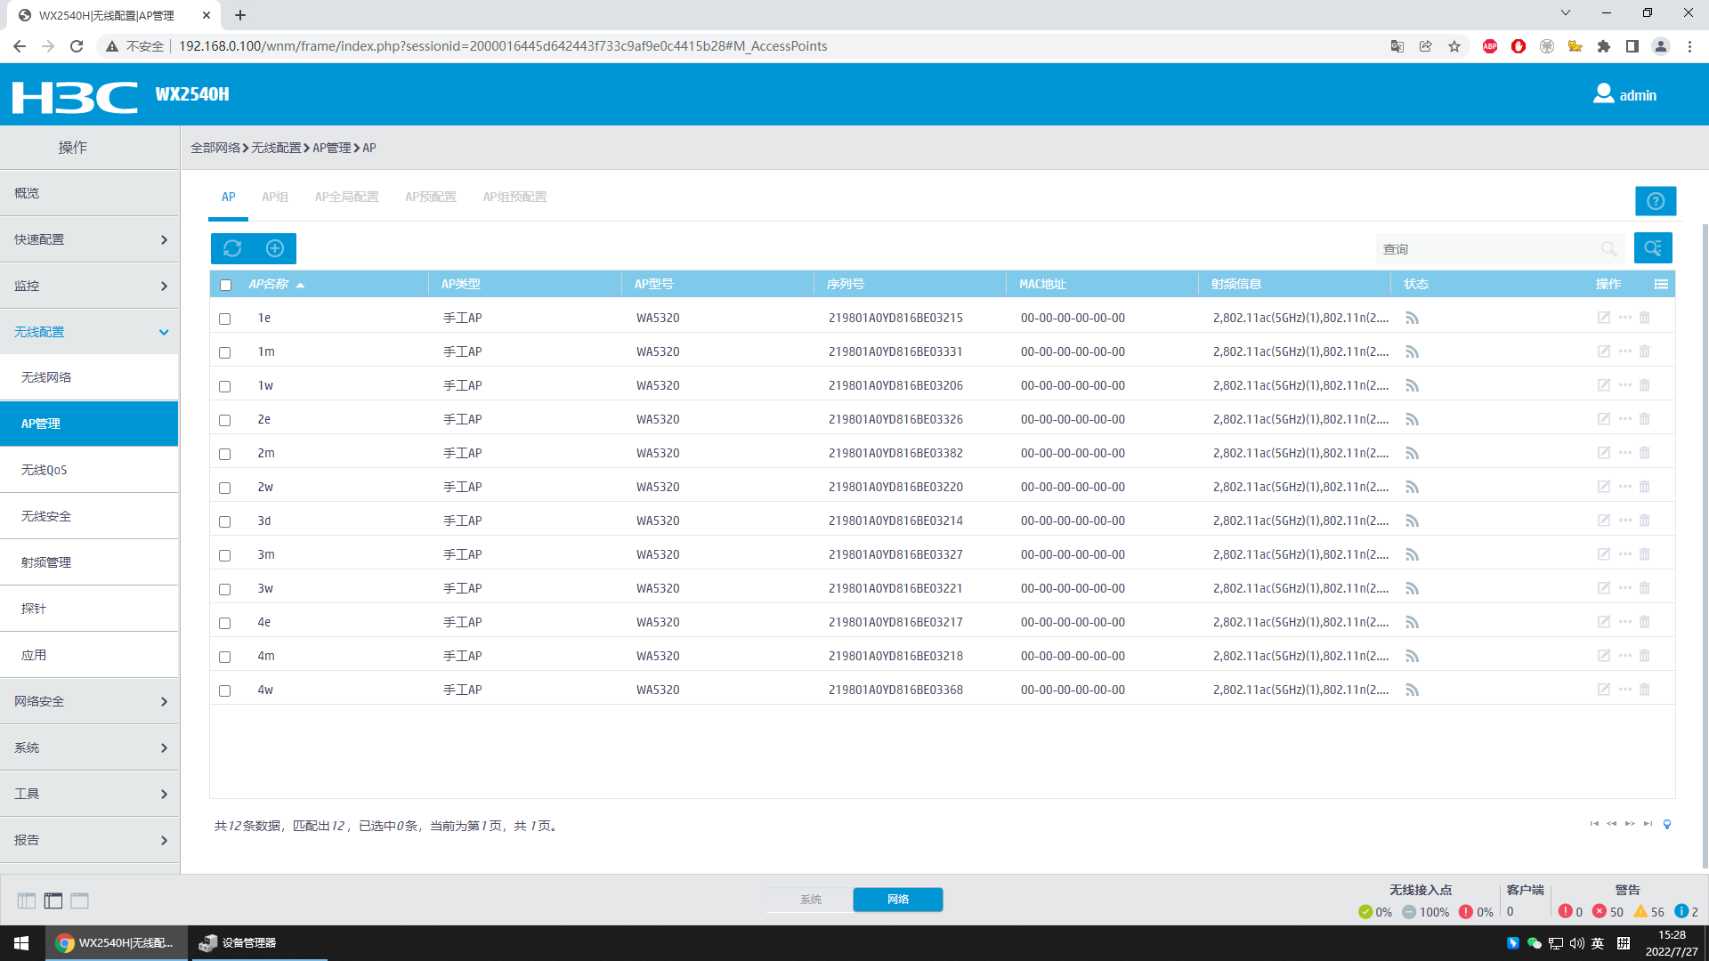Select the checkbox for AP 3w
Screen dimensions: 1709x961
point(225,589)
